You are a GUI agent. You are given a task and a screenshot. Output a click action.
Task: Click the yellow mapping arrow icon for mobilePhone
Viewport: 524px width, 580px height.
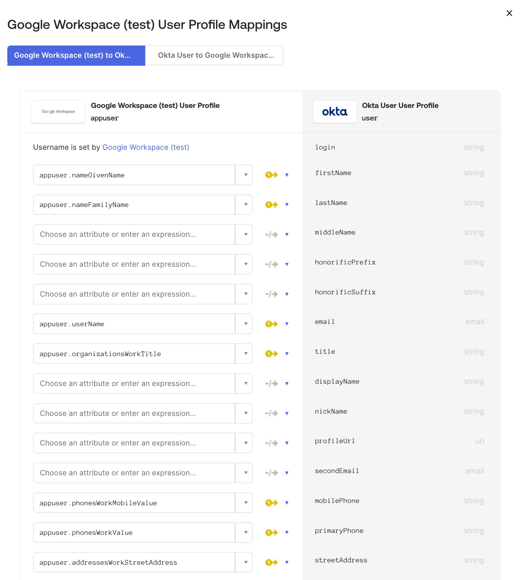point(271,503)
